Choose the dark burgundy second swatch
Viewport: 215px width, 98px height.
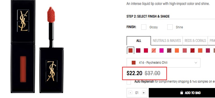point(138,50)
